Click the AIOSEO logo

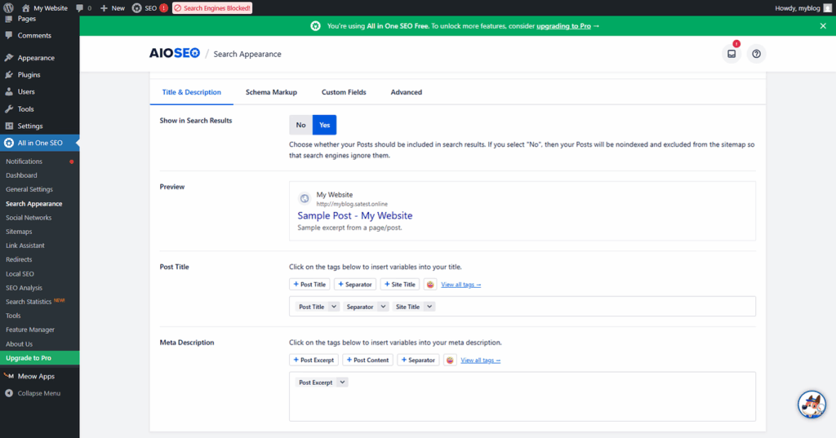(x=175, y=53)
